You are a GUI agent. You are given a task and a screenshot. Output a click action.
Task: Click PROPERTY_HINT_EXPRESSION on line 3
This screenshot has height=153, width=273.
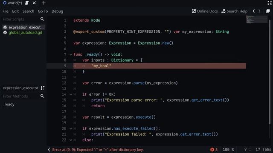(x=133, y=32)
